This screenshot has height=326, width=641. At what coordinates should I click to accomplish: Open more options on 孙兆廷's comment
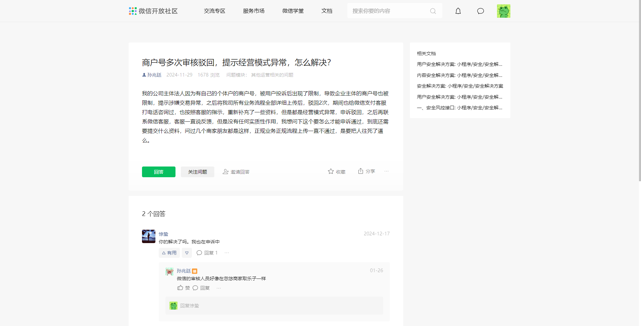[x=219, y=288]
